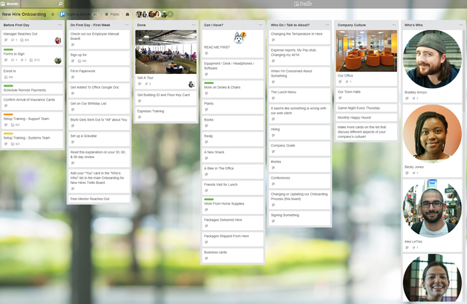Change the Public visibility setting

(112, 13)
